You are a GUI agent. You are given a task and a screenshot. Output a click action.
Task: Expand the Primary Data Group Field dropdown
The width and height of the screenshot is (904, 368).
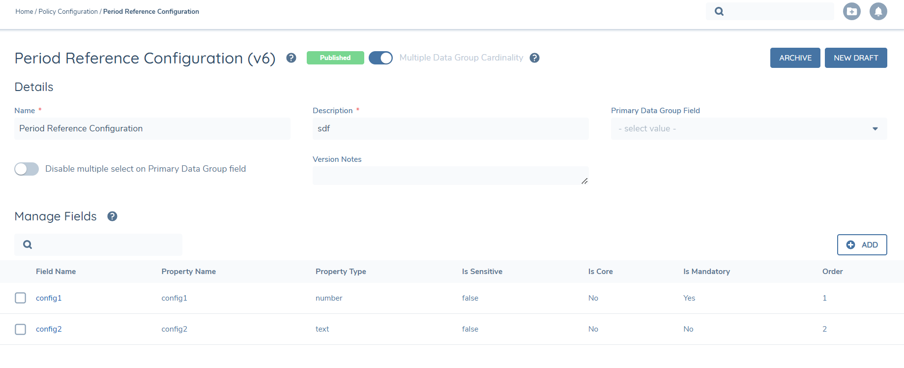[x=748, y=129]
